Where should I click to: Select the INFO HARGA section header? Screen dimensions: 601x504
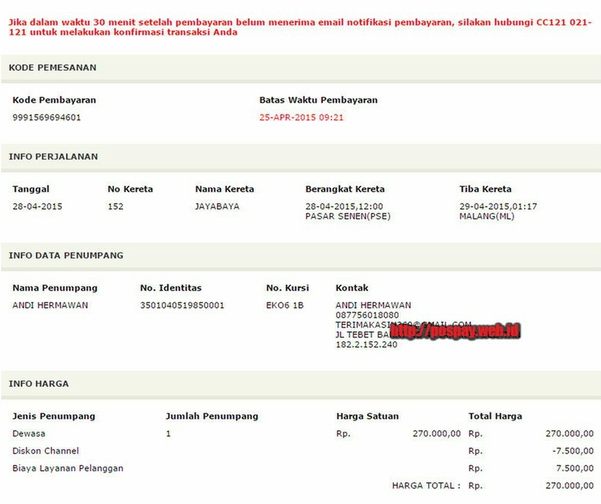click(39, 384)
